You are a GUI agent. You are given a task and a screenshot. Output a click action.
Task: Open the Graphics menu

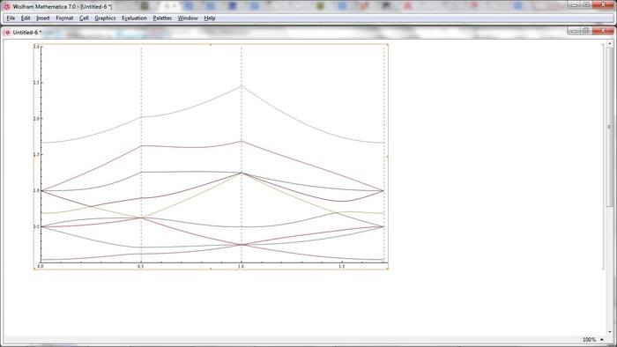(105, 18)
